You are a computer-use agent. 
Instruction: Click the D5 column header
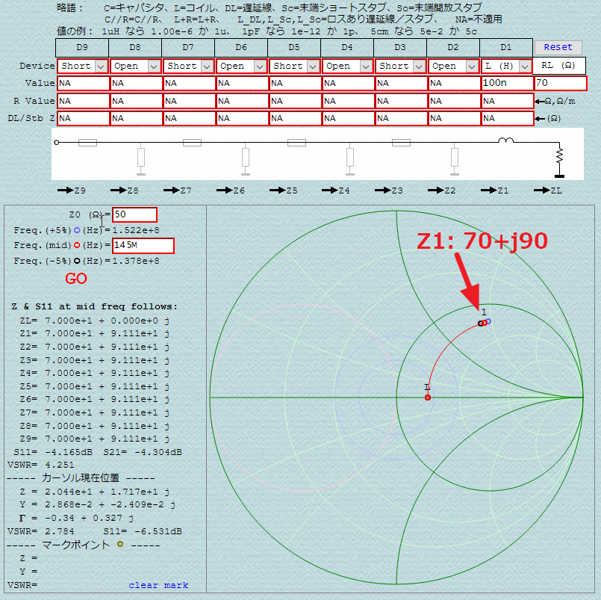pyautogui.click(x=294, y=48)
